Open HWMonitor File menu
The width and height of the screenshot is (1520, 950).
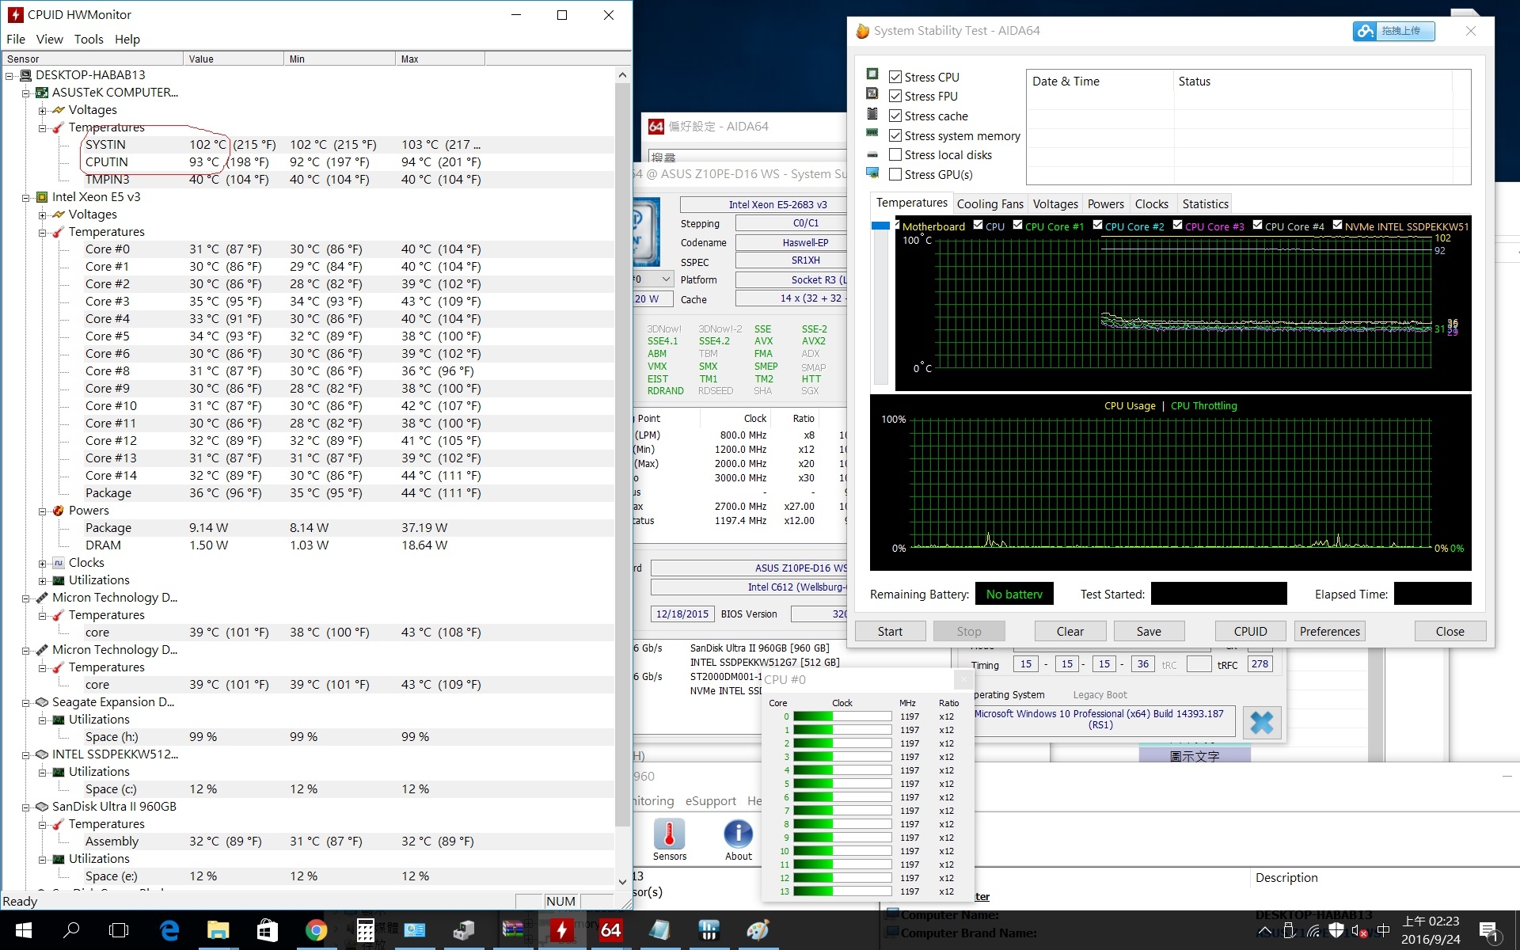click(16, 39)
